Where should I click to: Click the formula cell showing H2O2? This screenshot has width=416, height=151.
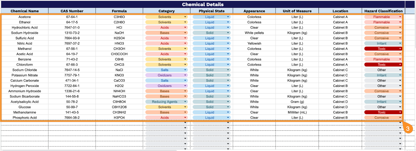pos(119,86)
